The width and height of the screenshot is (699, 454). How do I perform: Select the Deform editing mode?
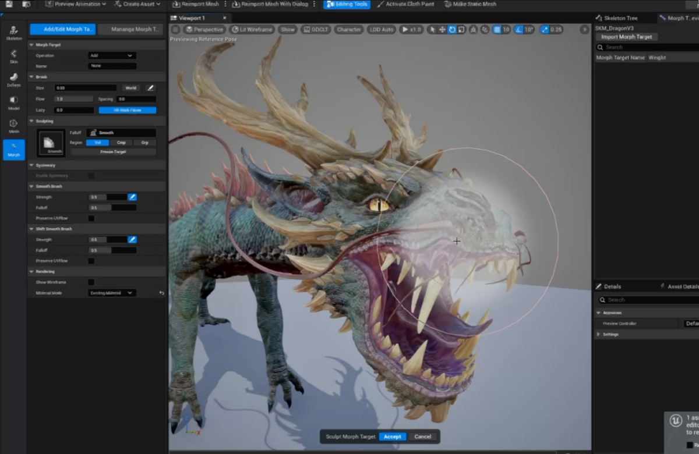tap(14, 80)
